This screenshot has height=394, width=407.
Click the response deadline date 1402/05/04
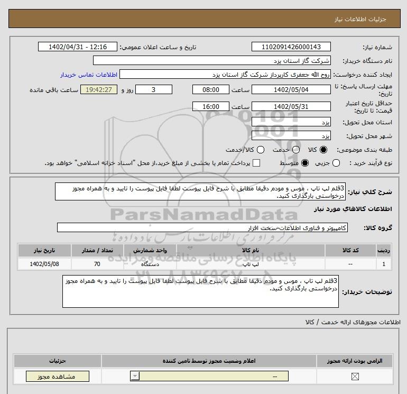point(291,90)
